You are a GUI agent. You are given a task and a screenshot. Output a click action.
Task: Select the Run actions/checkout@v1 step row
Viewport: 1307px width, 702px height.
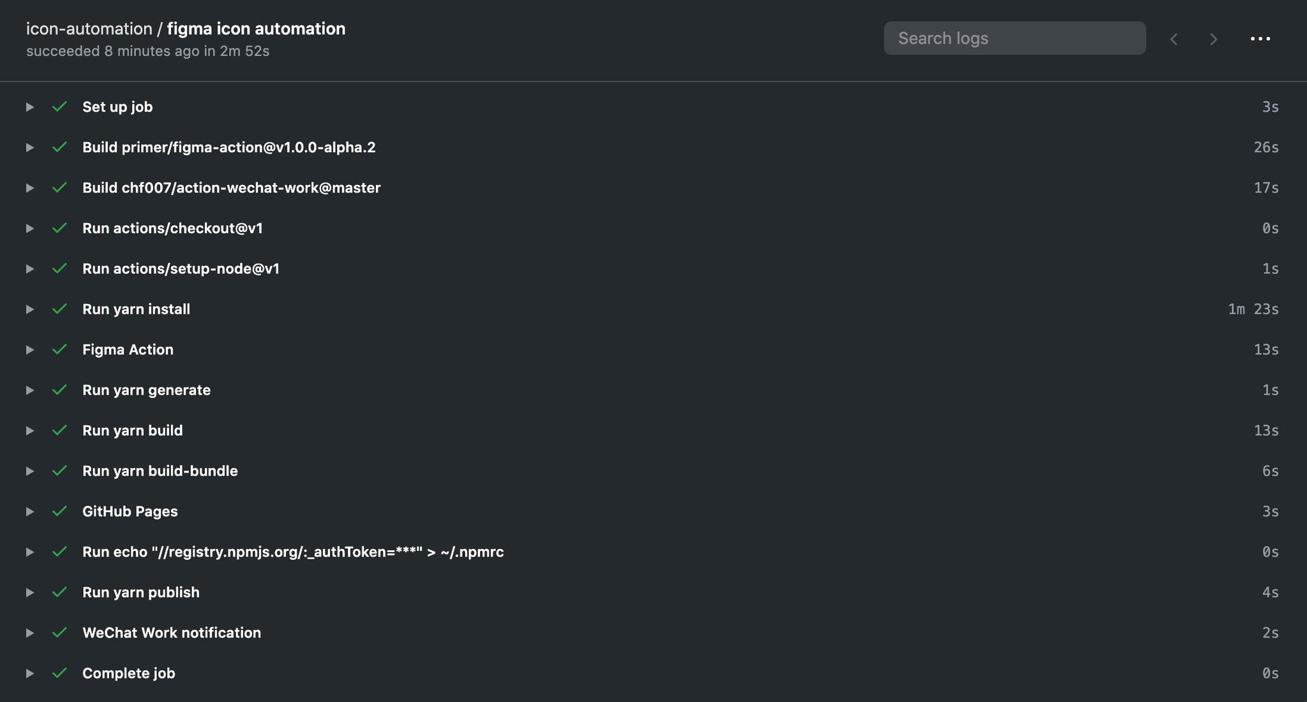coord(173,228)
